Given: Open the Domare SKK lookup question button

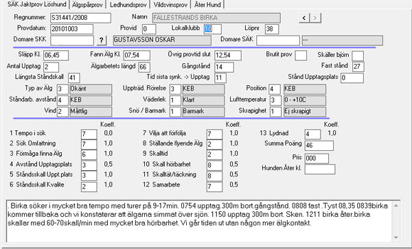Looking at the screenshot, I should [x=102, y=40].
